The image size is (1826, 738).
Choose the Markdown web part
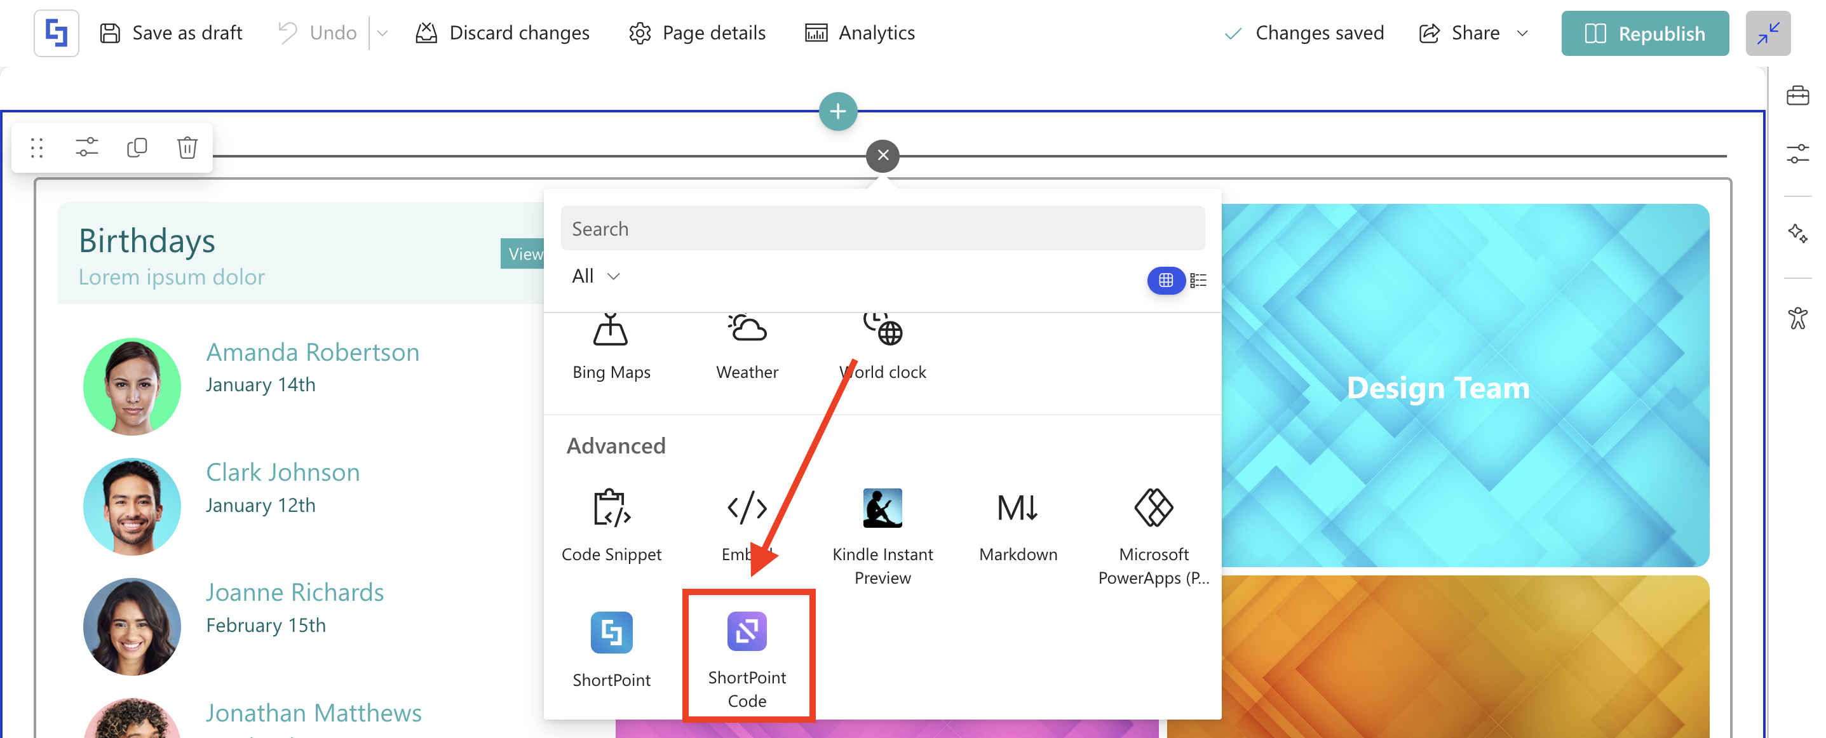click(1017, 525)
